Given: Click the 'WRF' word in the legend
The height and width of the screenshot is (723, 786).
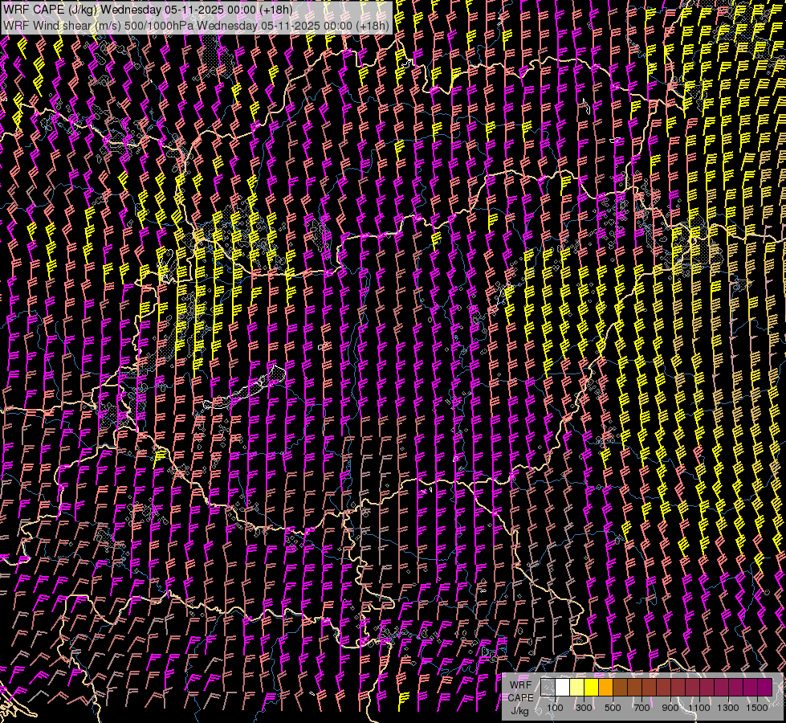Looking at the screenshot, I should tap(520, 685).
